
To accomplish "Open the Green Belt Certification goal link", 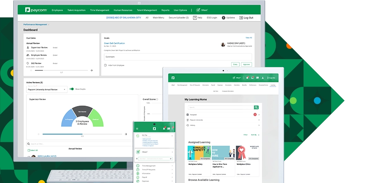I will pyautogui.click(x=115, y=43).
